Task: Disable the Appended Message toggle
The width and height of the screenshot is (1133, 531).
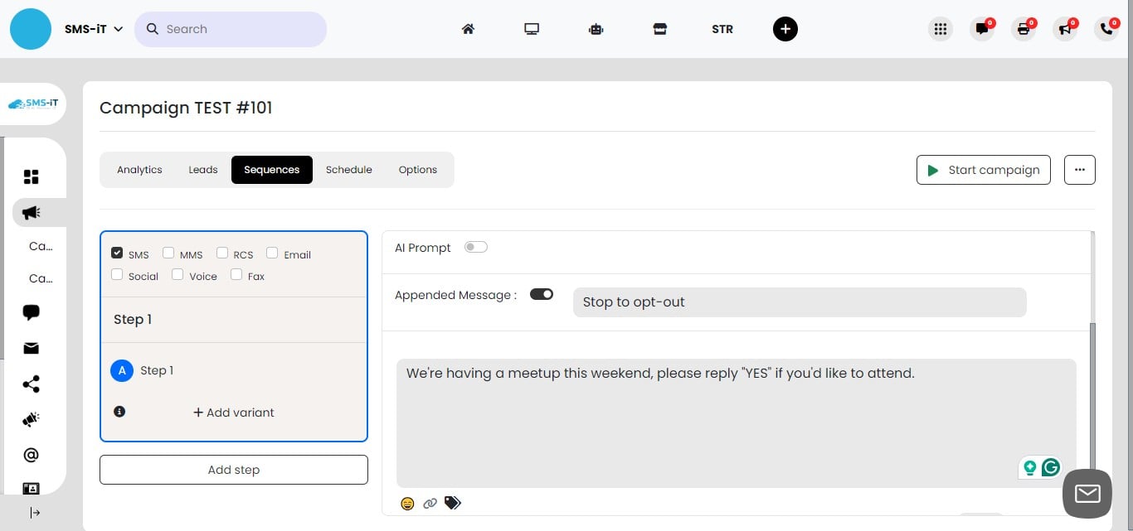Action: [542, 294]
